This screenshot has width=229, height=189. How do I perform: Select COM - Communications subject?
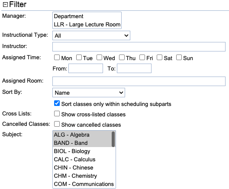click(x=84, y=184)
